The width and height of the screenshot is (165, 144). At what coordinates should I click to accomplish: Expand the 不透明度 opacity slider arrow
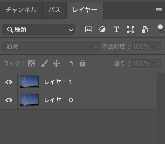click(158, 46)
